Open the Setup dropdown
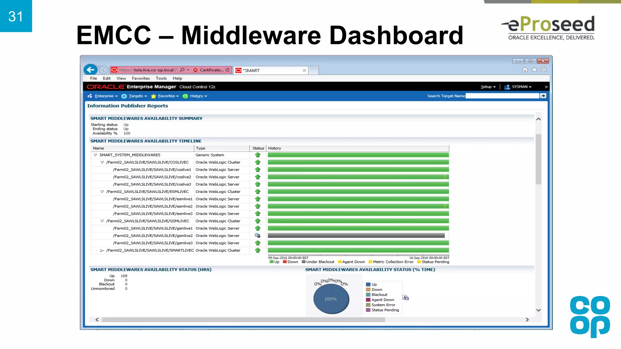621x349 pixels. pyautogui.click(x=488, y=87)
